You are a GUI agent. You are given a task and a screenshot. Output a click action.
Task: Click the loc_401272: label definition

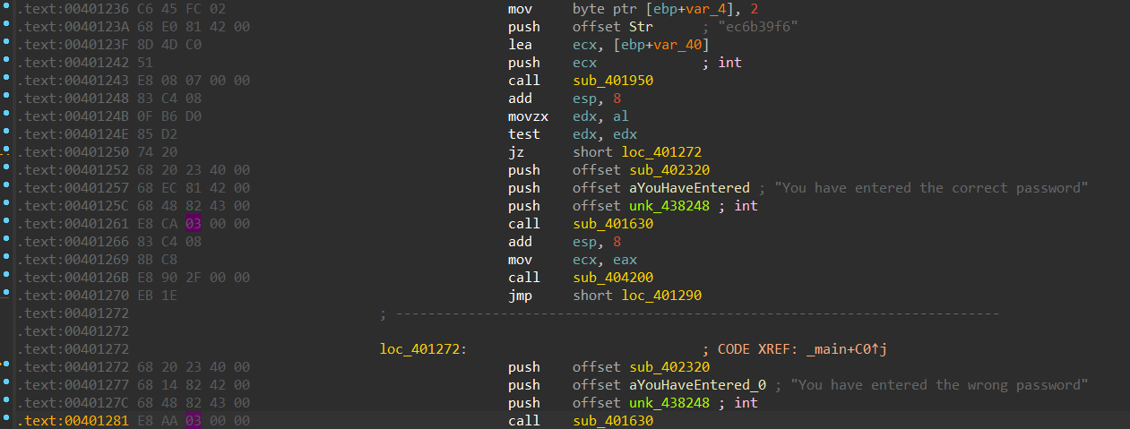click(x=424, y=349)
